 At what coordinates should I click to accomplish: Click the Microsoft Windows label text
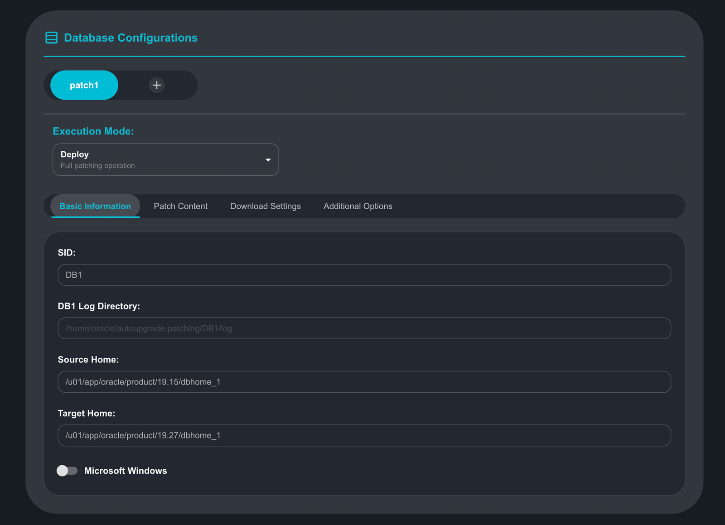(x=126, y=471)
